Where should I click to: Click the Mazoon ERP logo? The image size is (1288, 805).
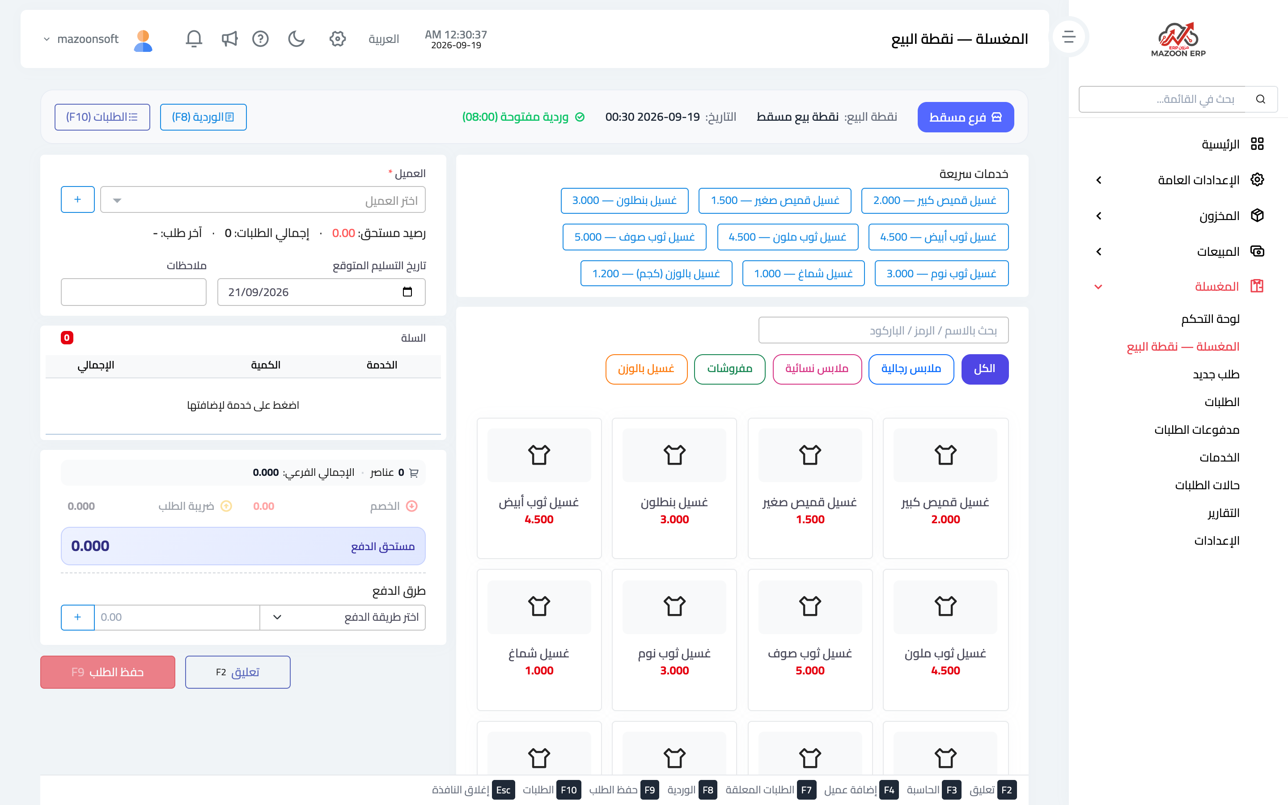(1178, 39)
